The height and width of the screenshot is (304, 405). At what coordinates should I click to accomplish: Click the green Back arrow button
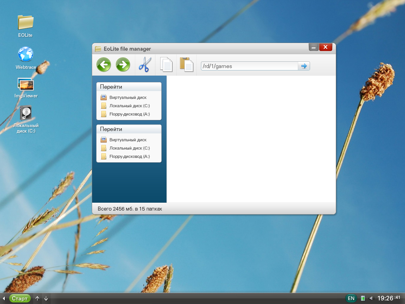click(x=104, y=65)
